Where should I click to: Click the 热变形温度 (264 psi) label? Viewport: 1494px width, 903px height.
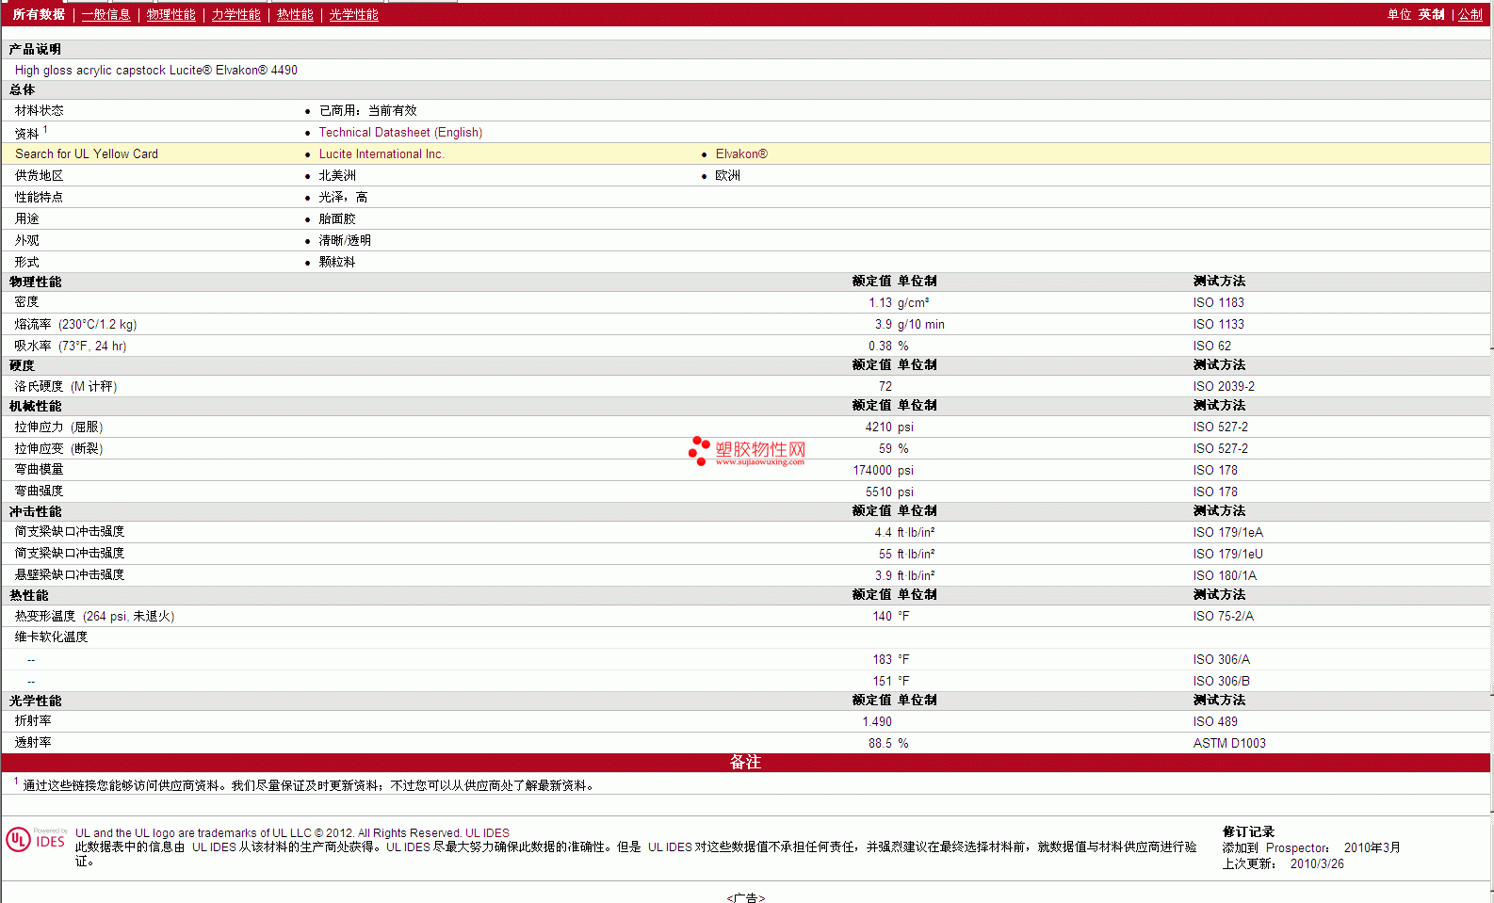(x=94, y=617)
